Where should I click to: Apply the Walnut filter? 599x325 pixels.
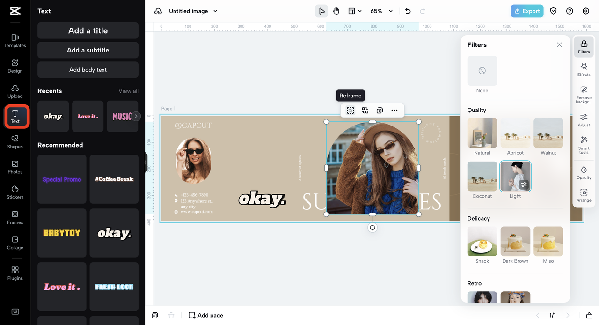[548, 133]
